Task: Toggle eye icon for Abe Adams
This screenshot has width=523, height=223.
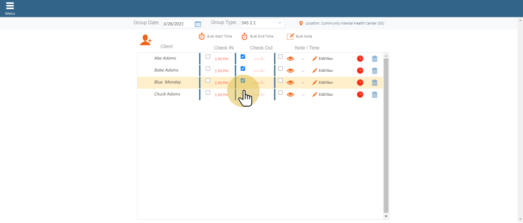Action: tap(290, 59)
